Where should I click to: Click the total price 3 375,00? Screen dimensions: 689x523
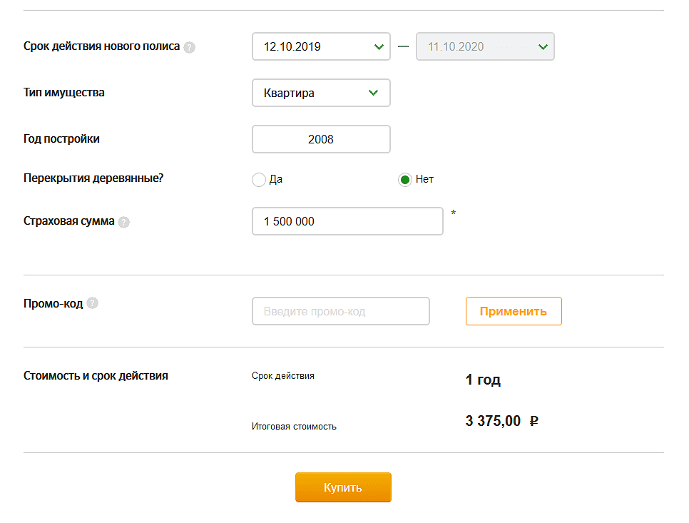click(x=493, y=421)
